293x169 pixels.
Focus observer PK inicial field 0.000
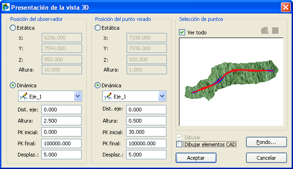point(61,132)
